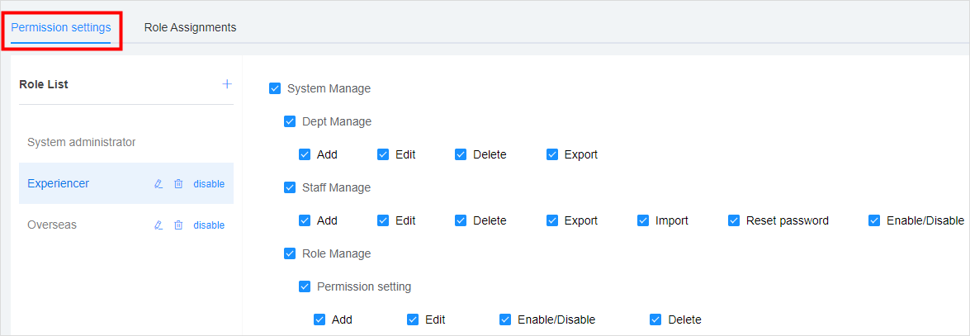This screenshot has width=970, height=336.
Task: Disable the Experiencer role
Action: pyautogui.click(x=209, y=184)
